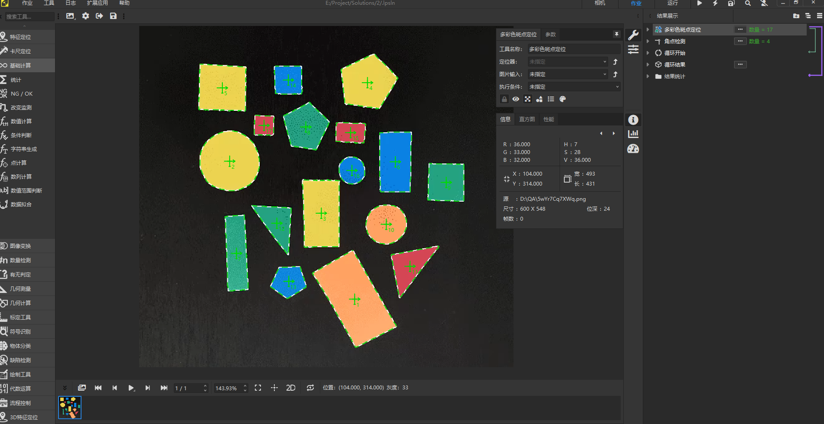Image resolution: width=824 pixels, height=424 pixels.
Task: Click the shapes icon in tool panel
Action: [539, 99]
